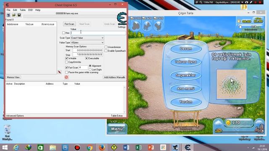Select the cat icon priced 2 500
269x151 pixels.
(x=158, y=26)
